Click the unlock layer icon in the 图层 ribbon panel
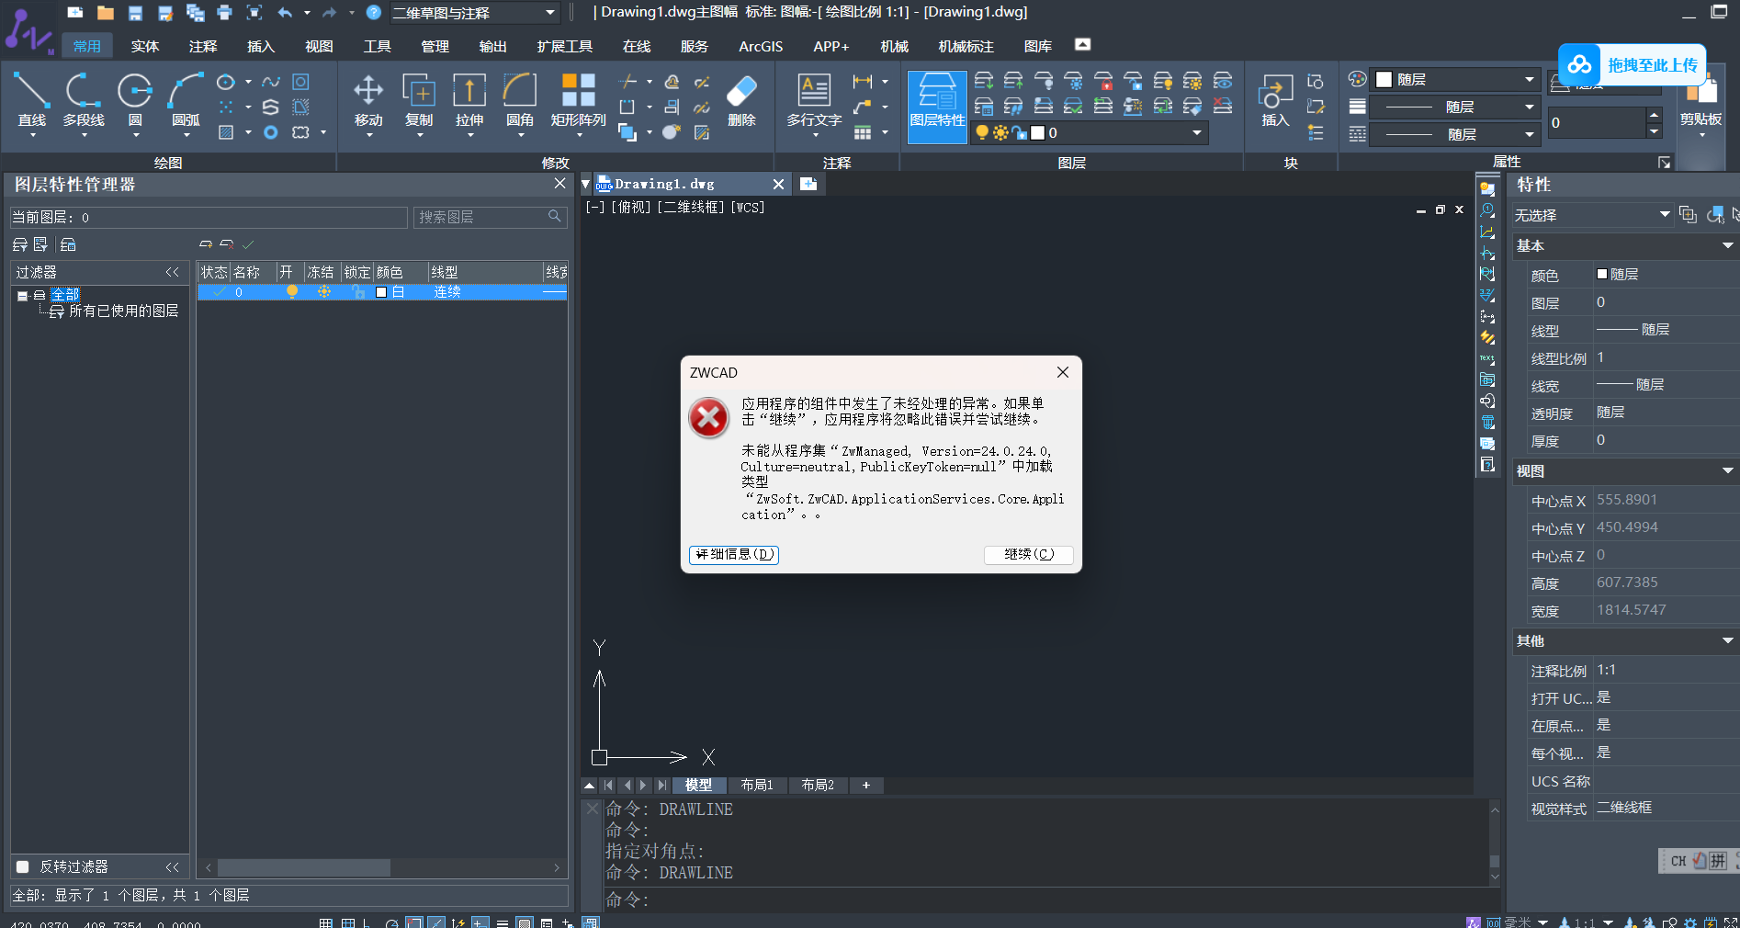This screenshot has height=928, width=1740. point(1133,81)
